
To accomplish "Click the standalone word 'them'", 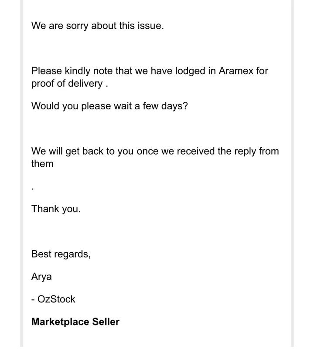I will (x=42, y=164).
